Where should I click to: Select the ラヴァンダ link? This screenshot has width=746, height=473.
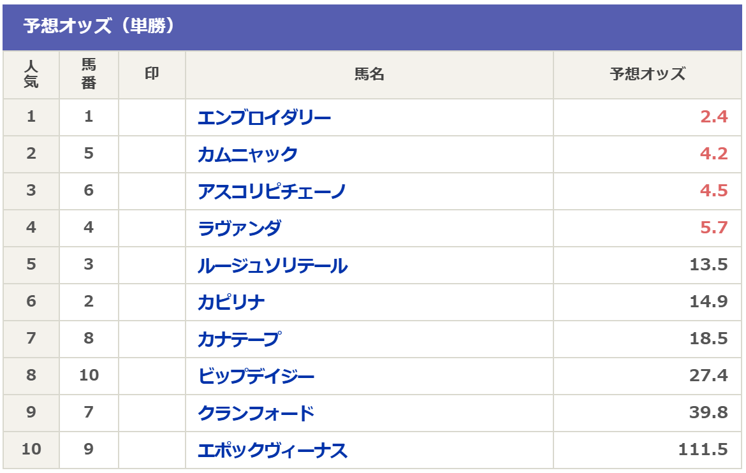coord(239,229)
